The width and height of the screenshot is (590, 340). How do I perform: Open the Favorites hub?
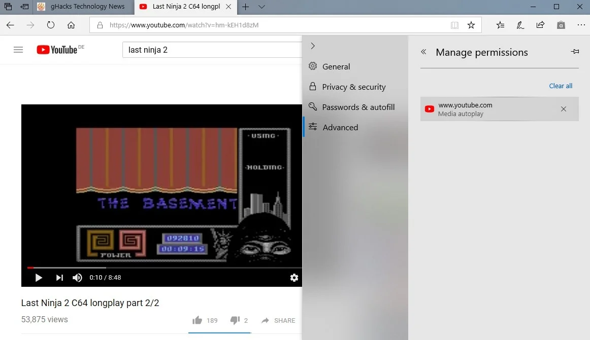tap(500, 25)
